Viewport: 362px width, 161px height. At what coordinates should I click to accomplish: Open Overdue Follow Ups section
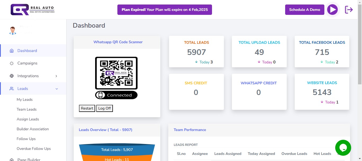tap(34, 149)
